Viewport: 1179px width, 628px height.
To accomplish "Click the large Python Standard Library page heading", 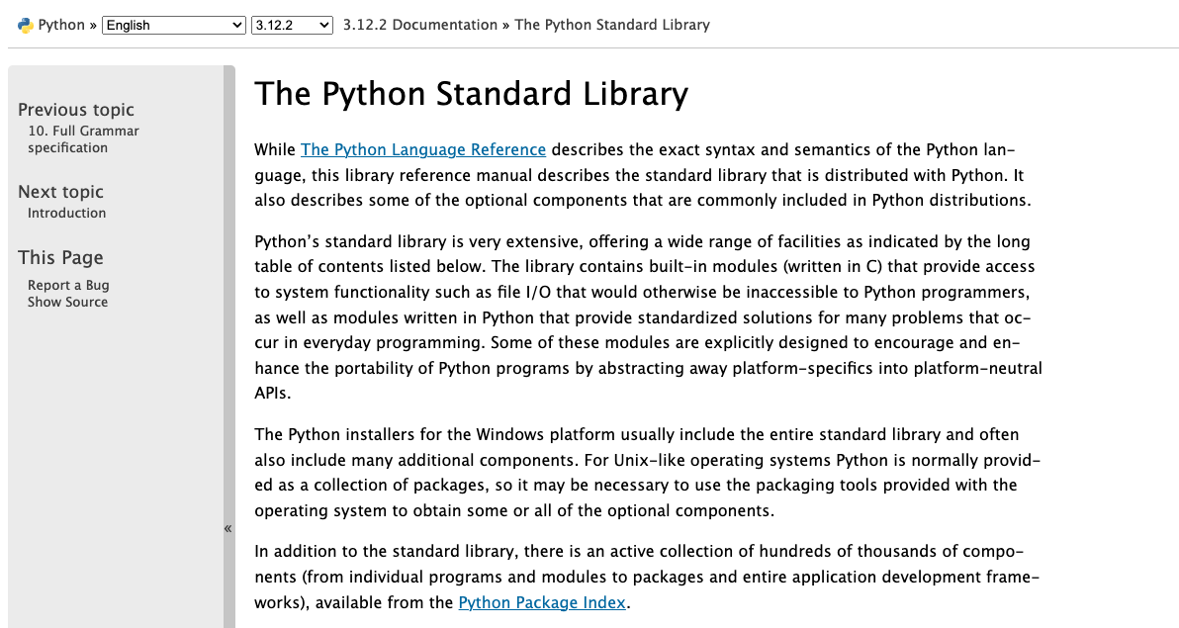I will (471, 94).
